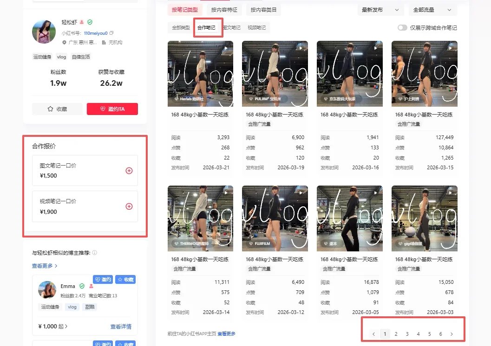The width and height of the screenshot is (491, 346).
Task: Click the 含推广流量 label on PUJIM note
Action: click(x=259, y=124)
